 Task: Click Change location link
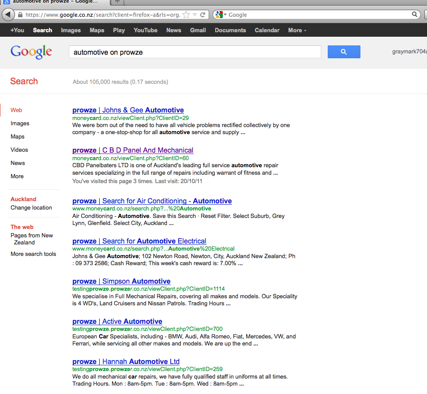tap(31, 207)
